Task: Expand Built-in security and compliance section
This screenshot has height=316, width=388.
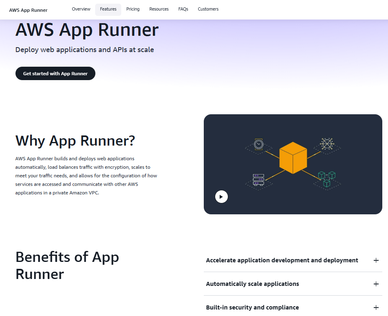Action: pyautogui.click(x=293, y=307)
